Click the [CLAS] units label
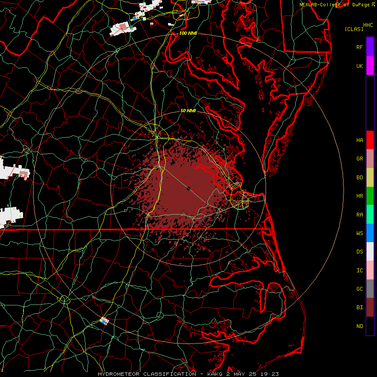The height and width of the screenshot is (377, 377). pyautogui.click(x=354, y=29)
